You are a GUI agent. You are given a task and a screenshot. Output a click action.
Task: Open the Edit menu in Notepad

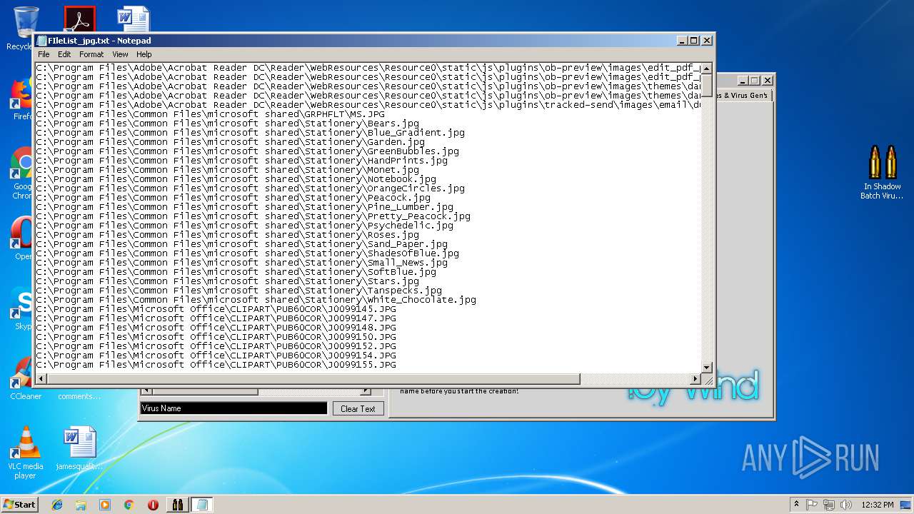click(64, 54)
